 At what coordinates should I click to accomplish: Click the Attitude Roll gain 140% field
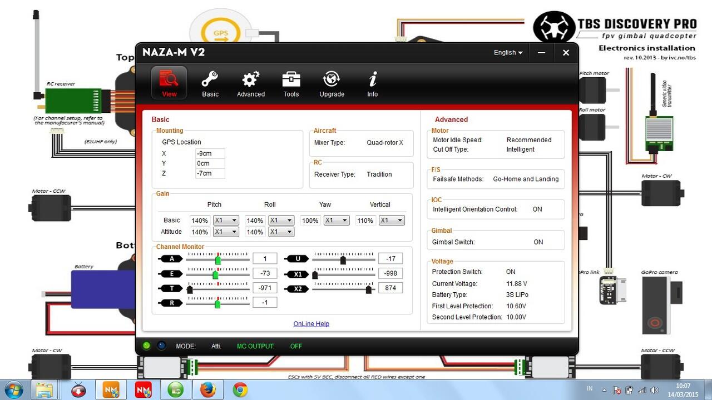tap(255, 232)
